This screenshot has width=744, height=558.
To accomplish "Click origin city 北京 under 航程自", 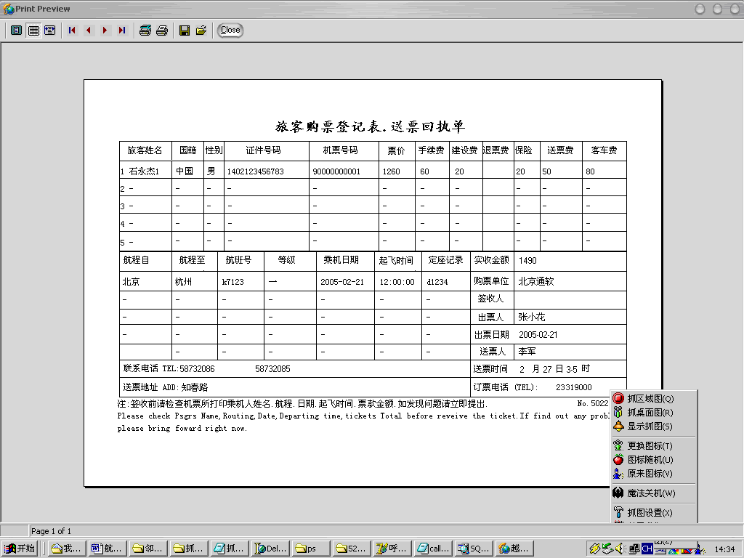I will [131, 282].
